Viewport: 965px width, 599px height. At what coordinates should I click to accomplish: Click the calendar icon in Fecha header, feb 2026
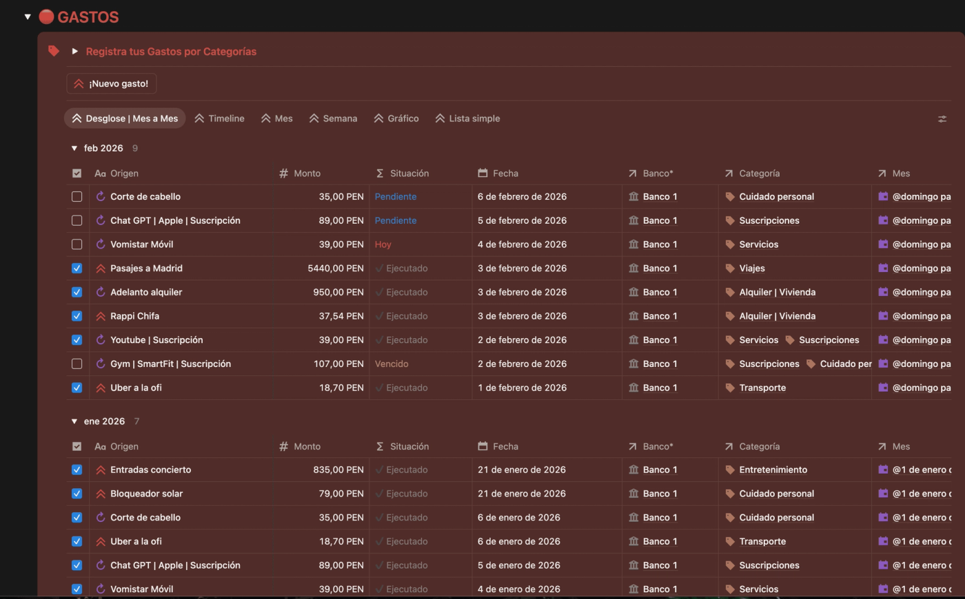point(482,174)
